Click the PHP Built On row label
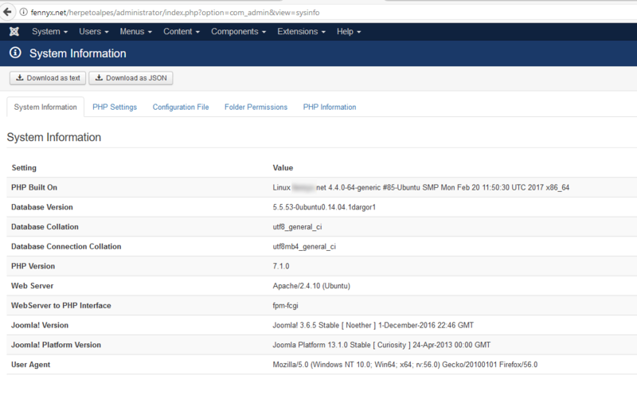 [34, 187]
